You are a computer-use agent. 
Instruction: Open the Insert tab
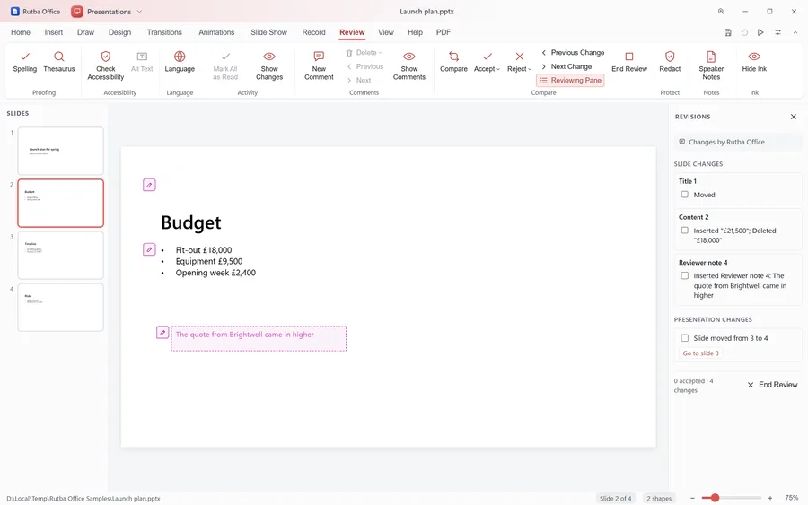coord(54,32)
